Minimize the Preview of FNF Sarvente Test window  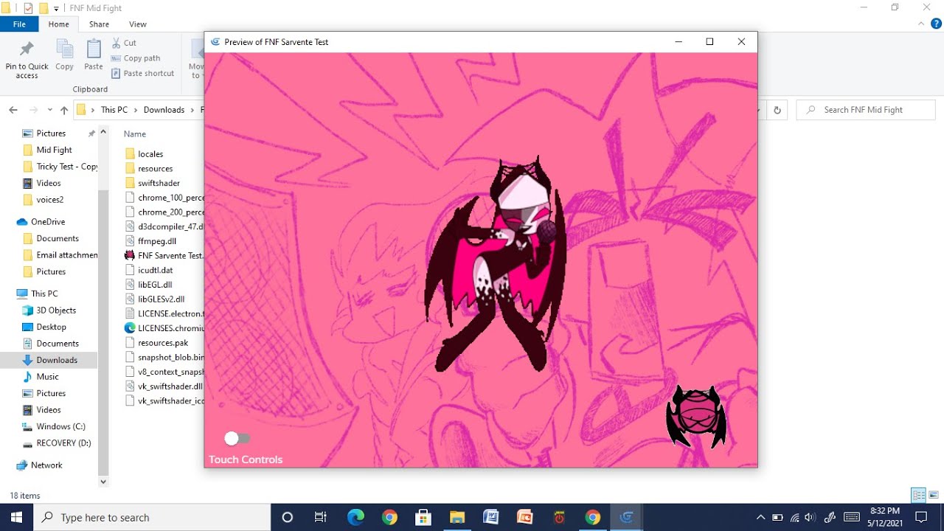click(678, 42)
